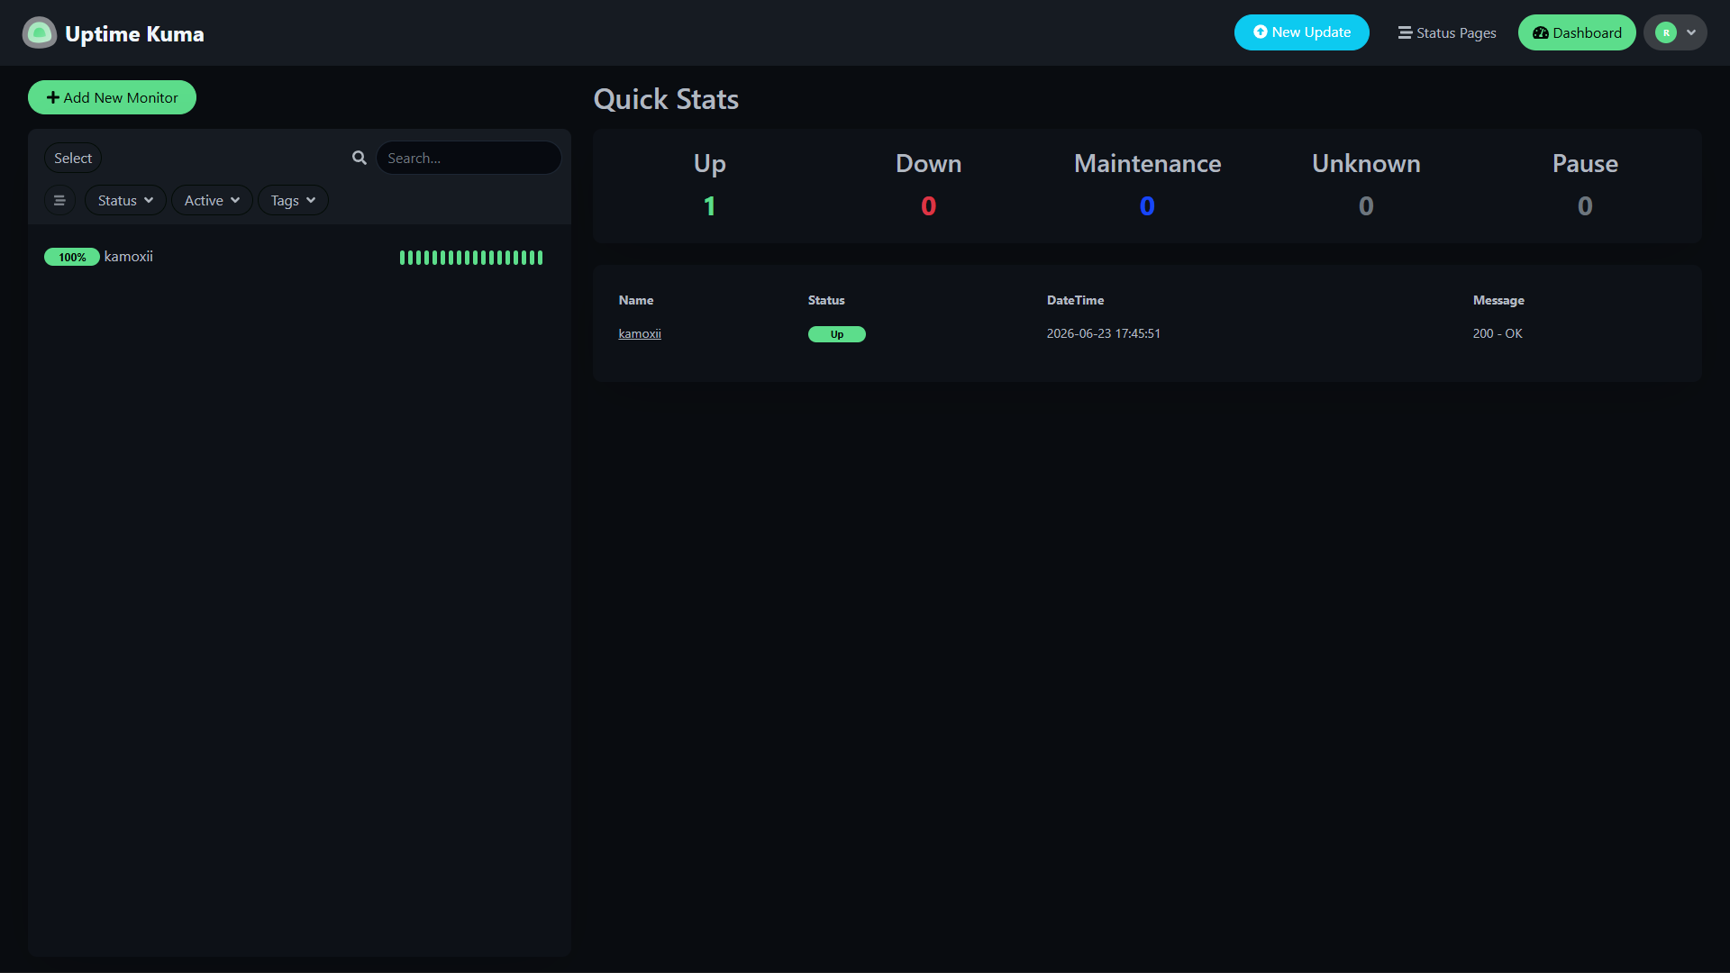Open the New Update notification
Screen dimensions: 1730x973
point(1301,32)
